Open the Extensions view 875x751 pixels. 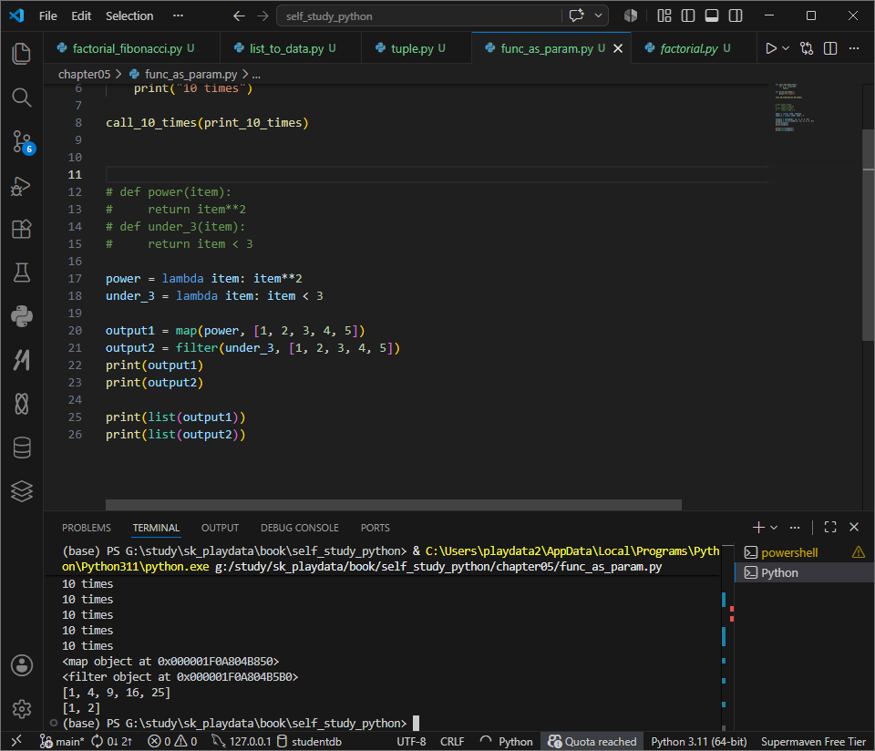point(21,229)
